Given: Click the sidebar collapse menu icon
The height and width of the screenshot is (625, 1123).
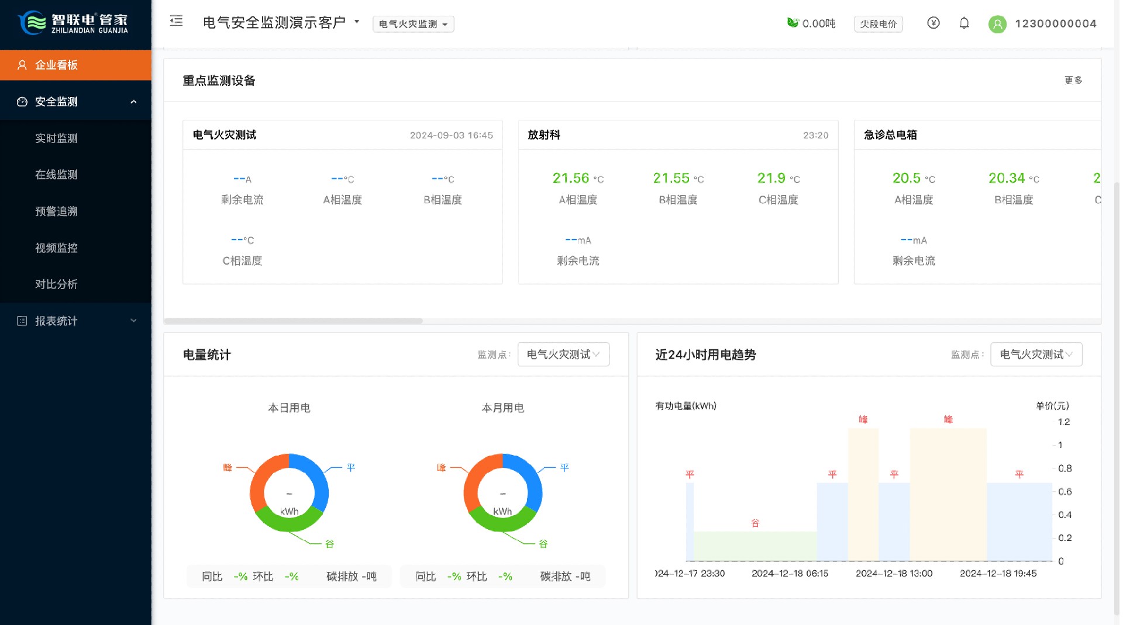Looking at the screenshot, I should (x=176, y=22).
